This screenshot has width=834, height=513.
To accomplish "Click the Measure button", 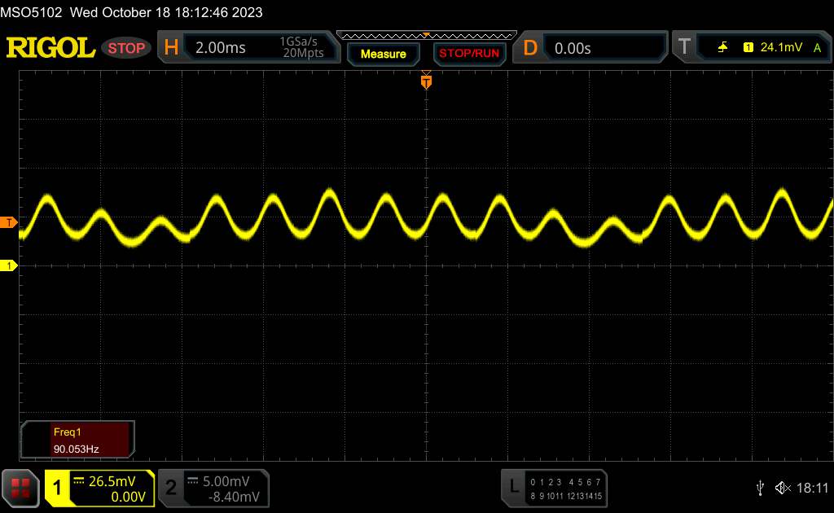I will [384, 54].
